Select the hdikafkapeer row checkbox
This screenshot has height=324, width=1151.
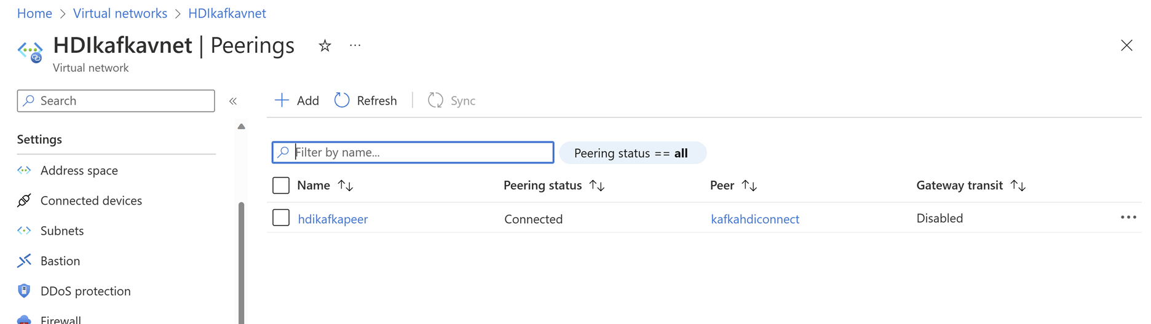281,218
